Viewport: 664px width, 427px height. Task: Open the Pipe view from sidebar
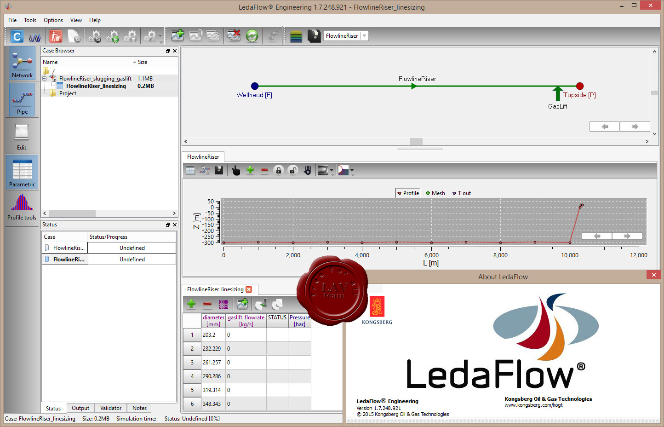click(22, 99)
